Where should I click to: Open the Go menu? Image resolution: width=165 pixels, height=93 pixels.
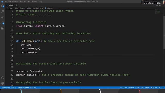[25, 2]
